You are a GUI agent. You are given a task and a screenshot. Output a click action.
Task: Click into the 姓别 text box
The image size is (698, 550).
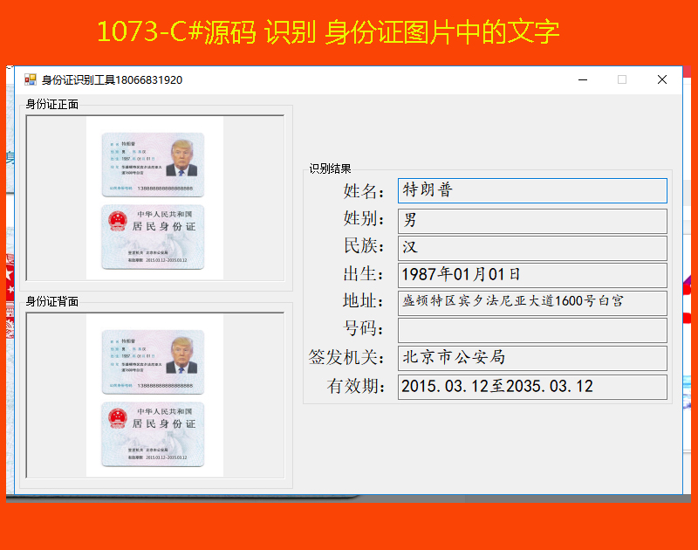point(532,220)
